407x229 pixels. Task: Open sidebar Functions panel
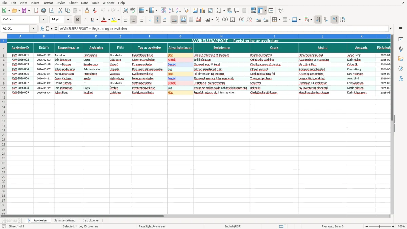point(401,78)
